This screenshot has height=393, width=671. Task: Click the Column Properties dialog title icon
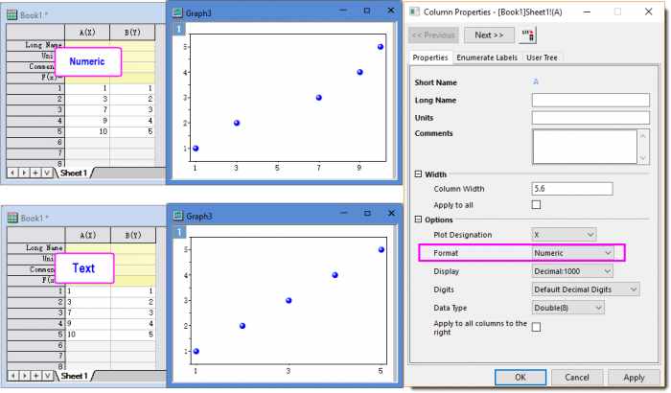(415, 12)
